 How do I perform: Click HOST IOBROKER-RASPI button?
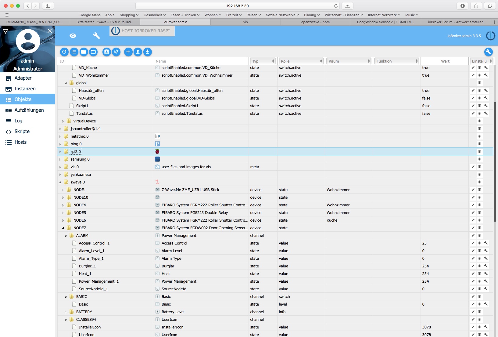point(142,31)
